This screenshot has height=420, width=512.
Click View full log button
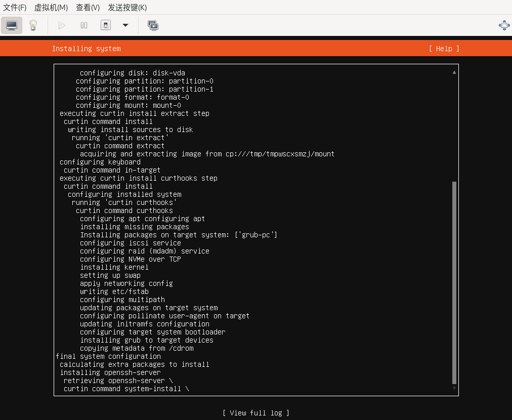(255, 413)
